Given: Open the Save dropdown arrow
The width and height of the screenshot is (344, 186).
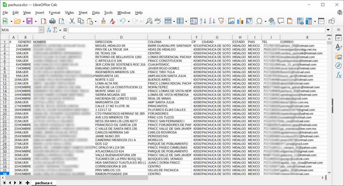Looking at the screenshot, I should pos(35,21).
